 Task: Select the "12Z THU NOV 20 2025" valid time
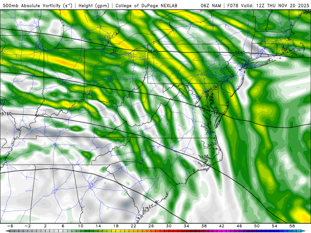(x=283, y=5)
